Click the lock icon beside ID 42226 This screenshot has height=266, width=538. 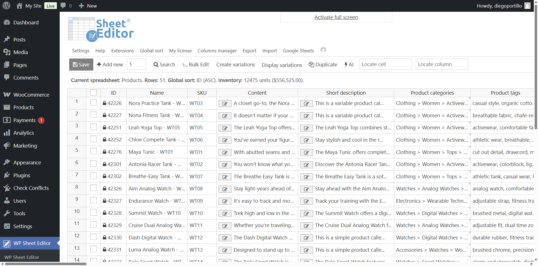pos(104,103)
